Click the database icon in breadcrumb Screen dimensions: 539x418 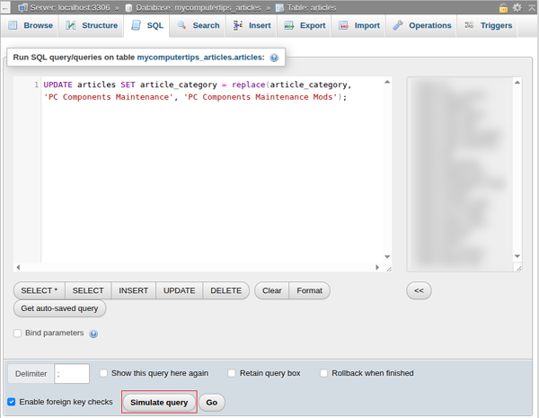(128, 8)
